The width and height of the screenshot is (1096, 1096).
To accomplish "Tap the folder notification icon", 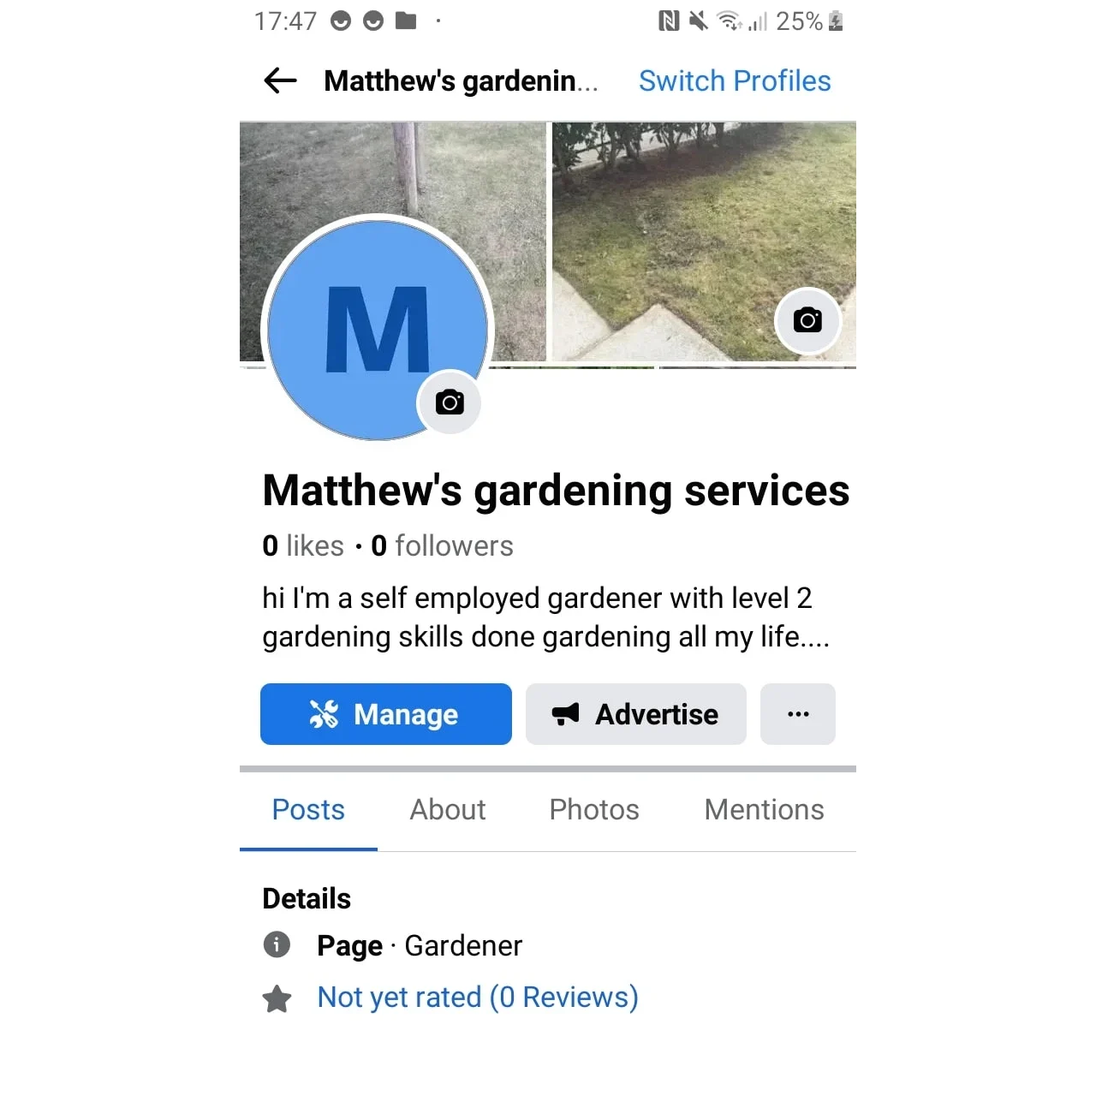I will [406, 21].
